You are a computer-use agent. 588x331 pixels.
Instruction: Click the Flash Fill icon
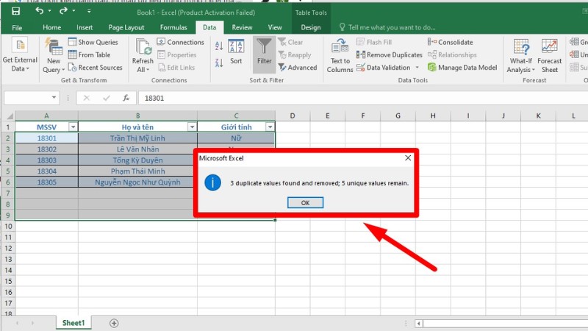pyautogui.click(x=361, y=43)
